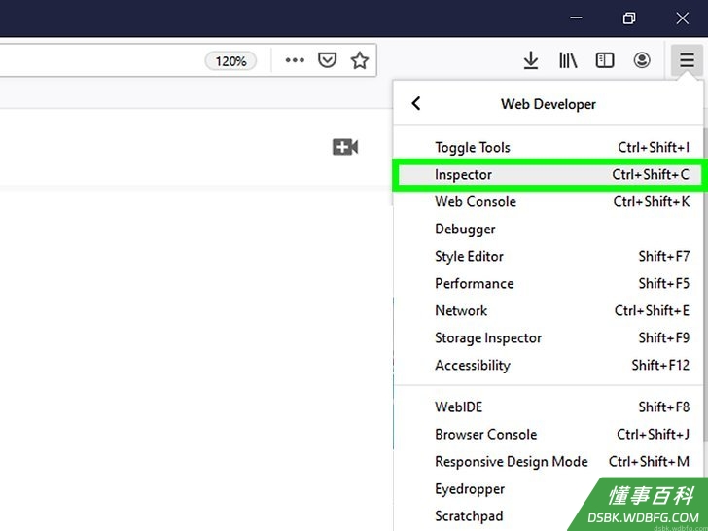Reset the 120% zoom badge
Viewport: 708px width, 531px height.
click(230, 61)
